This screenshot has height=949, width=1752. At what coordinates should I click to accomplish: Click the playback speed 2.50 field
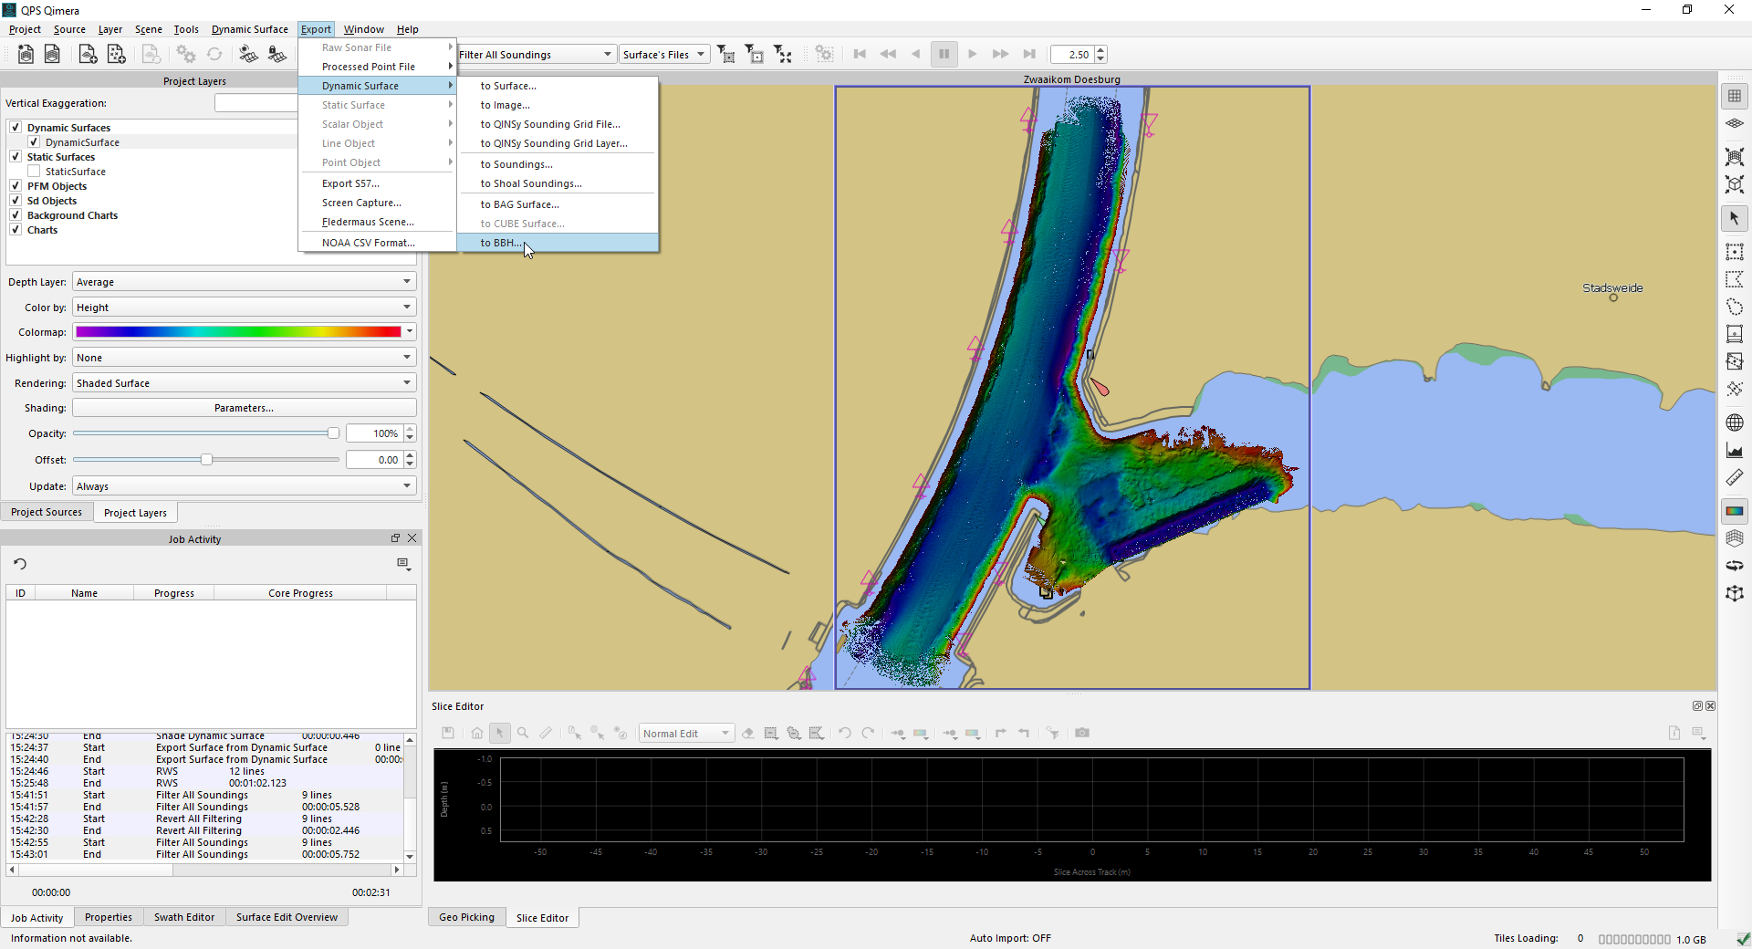coord(1072,55)
